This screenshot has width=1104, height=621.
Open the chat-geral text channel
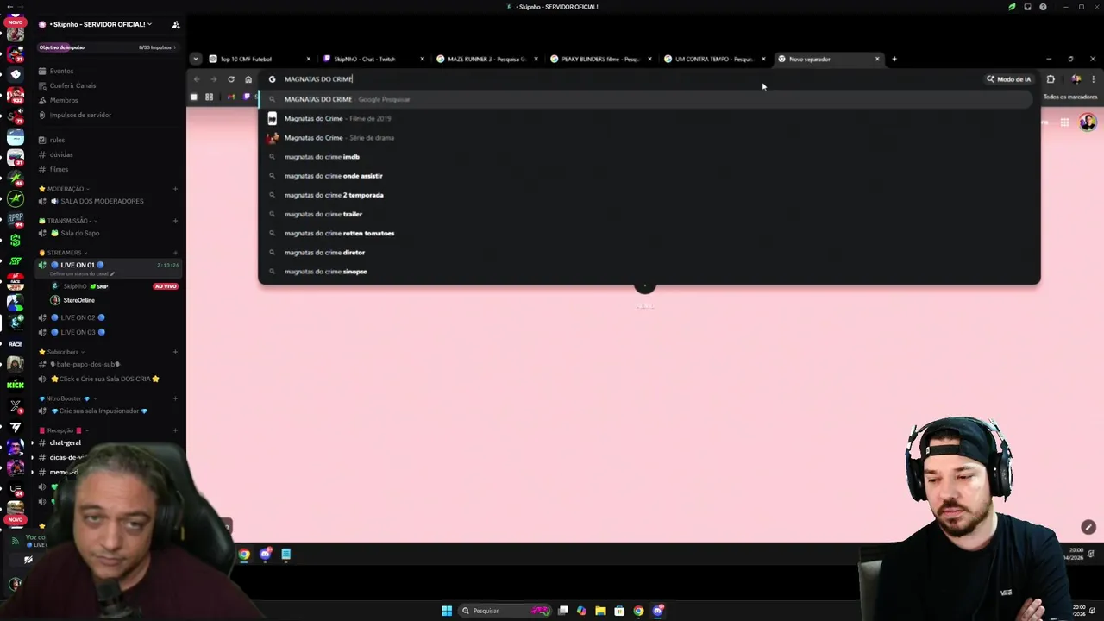pyautogui.click(x=66, y=442)
